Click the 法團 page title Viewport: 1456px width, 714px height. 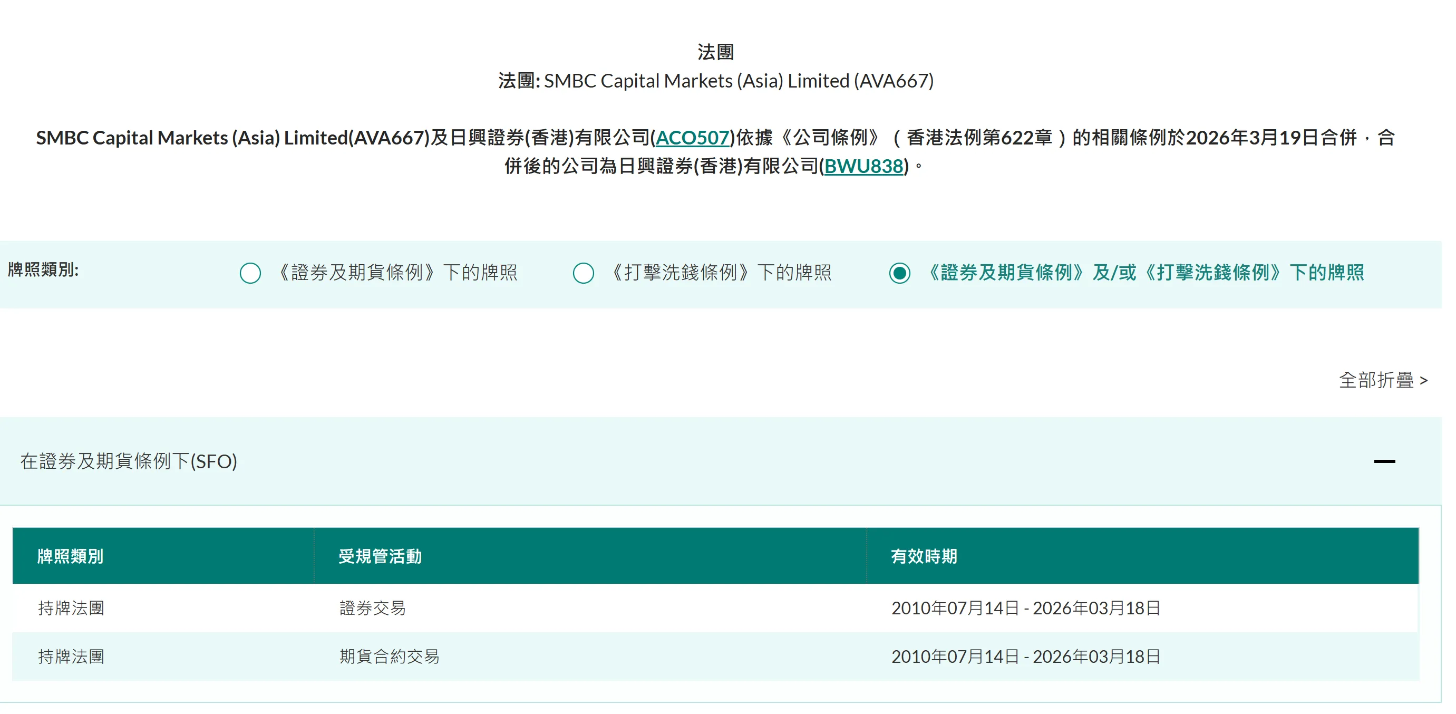pyautogui.click(x=715, y=52)
